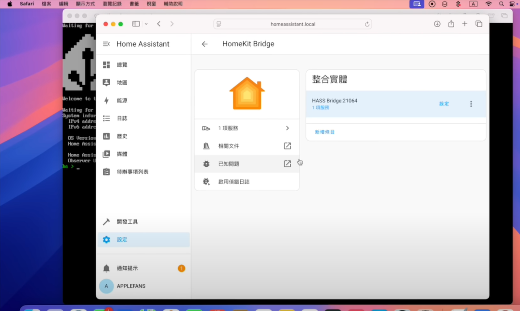Image resolution: width=520 pixels, height=311 pixels.
Task: Open the 書籤 Bookmarks menu
Action: [134, 4]
